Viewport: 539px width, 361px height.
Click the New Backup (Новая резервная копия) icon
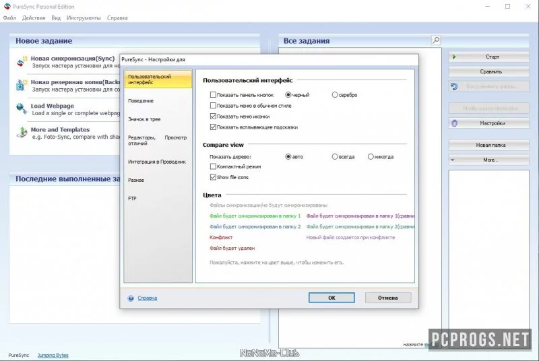(21, 85)
